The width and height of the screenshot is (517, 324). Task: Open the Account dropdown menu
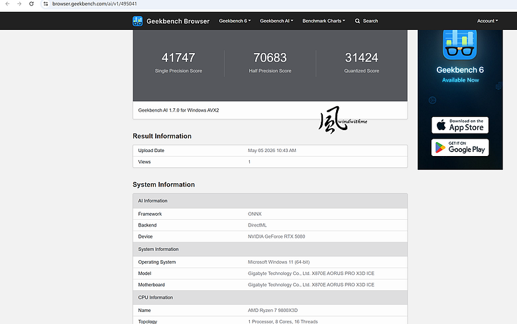coord(487,21)
